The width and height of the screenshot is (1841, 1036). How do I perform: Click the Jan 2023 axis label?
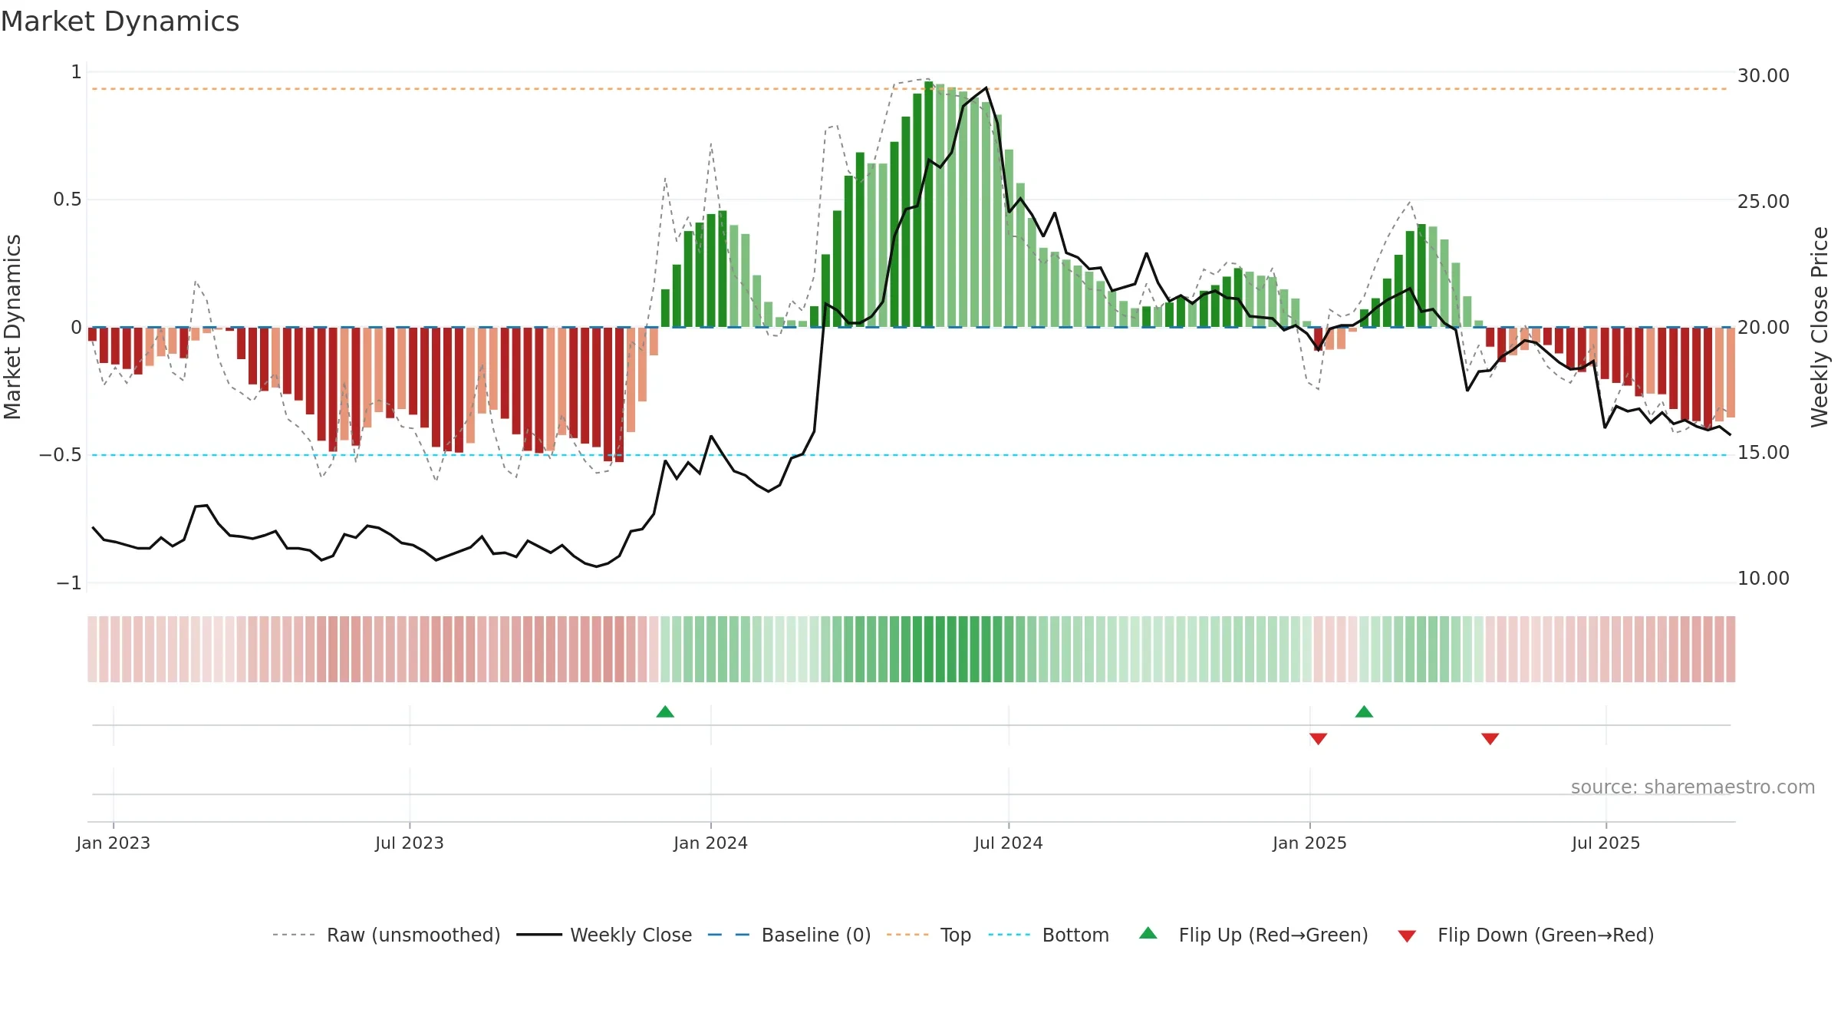(114, 843)
